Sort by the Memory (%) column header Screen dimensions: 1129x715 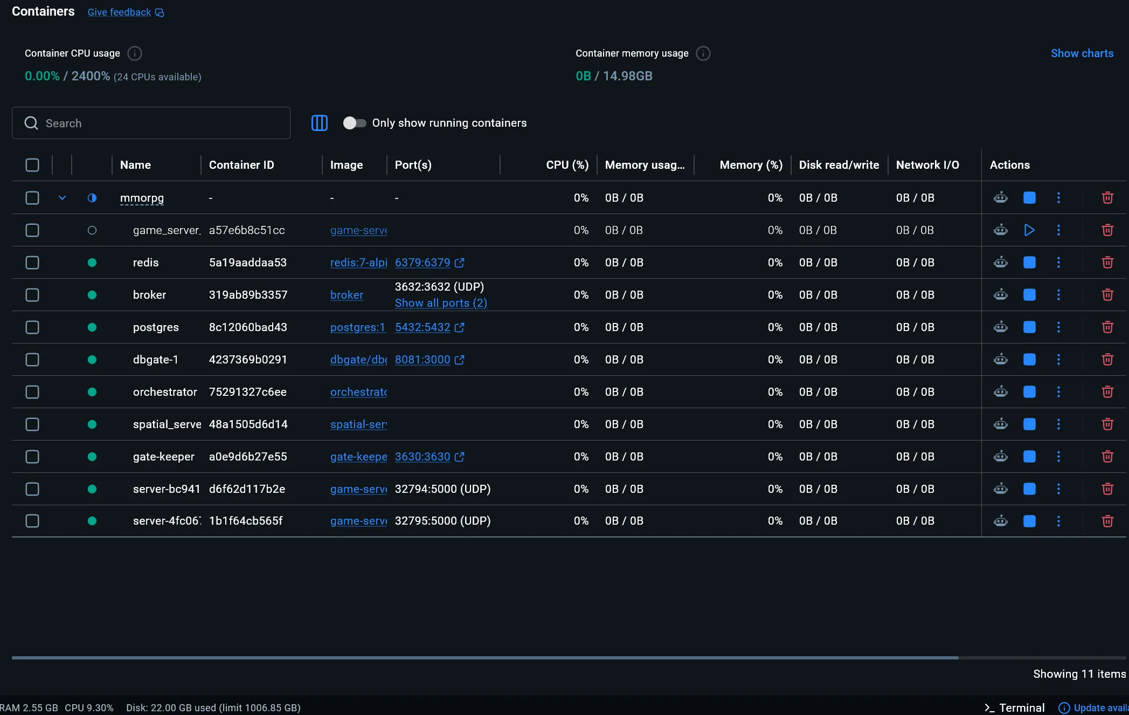[x=751, y=165]
